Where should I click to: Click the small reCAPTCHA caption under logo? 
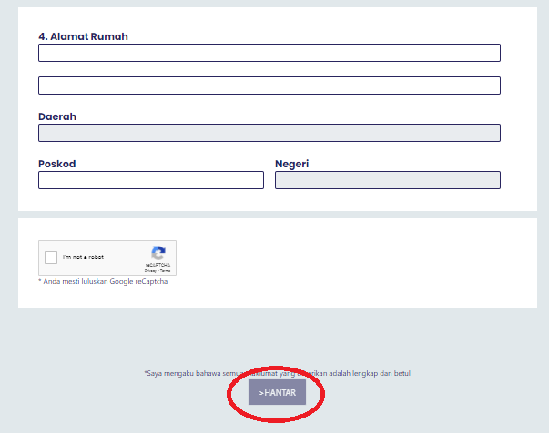[158, 265]
